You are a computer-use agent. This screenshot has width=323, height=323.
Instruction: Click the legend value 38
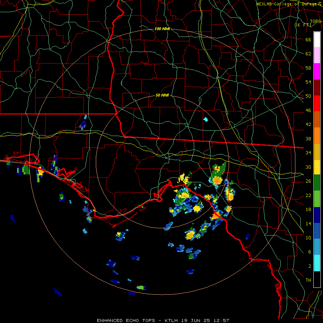308,139
